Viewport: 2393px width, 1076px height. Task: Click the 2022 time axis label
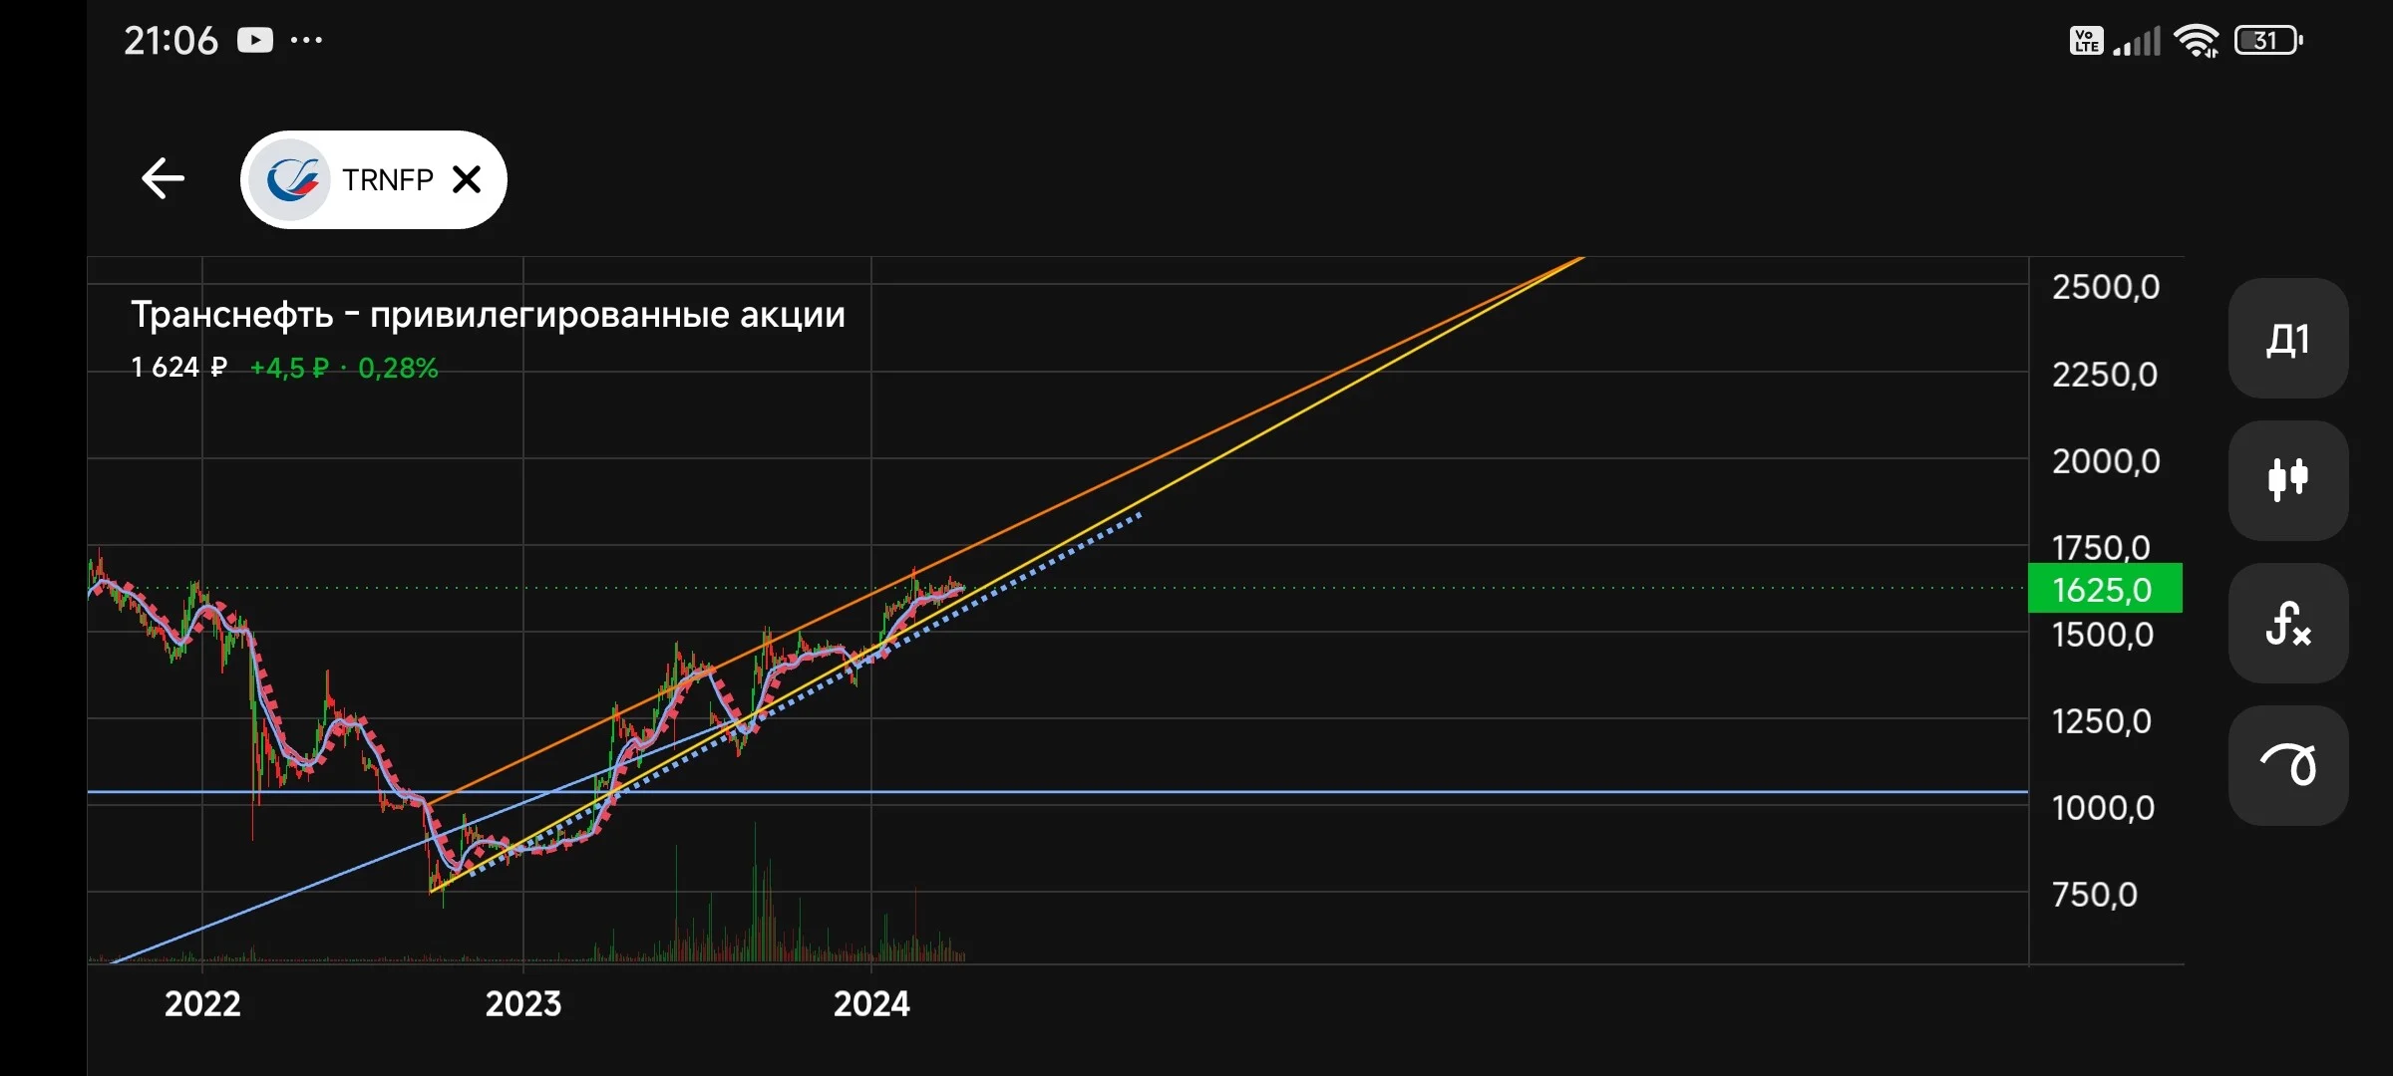[x=202, y=1003]
